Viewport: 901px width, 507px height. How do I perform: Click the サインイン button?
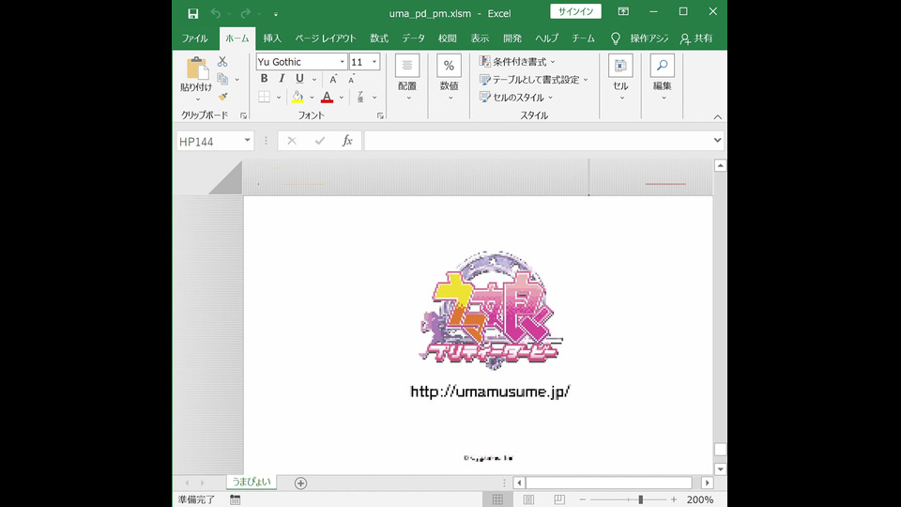click(575, 11)
